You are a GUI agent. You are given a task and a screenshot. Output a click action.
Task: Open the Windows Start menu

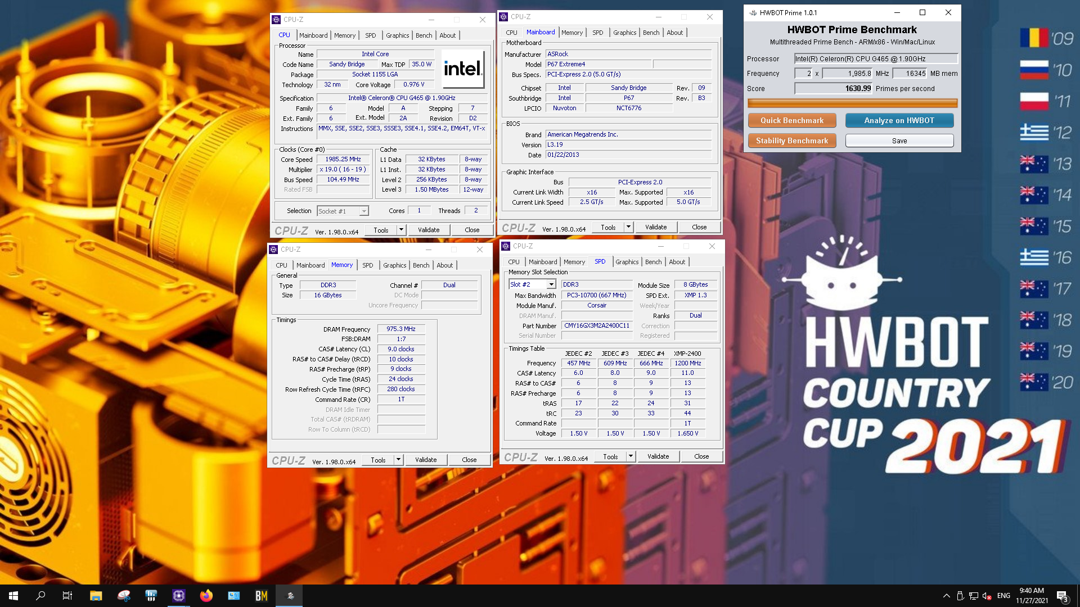pyautogui.click(x=13, y=596)
